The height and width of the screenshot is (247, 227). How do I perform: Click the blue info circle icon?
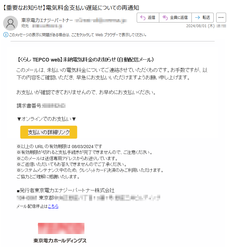[x=6, y=35]
